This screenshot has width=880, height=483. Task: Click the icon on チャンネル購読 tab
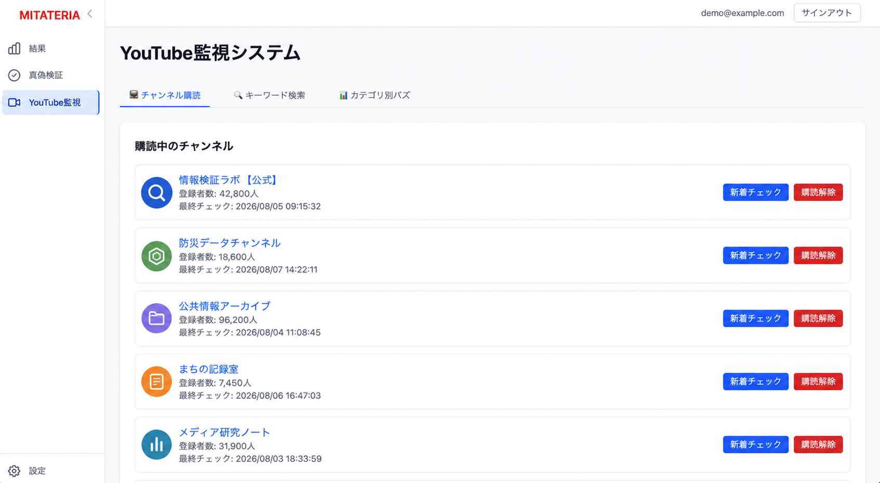[x=134, y=95]
